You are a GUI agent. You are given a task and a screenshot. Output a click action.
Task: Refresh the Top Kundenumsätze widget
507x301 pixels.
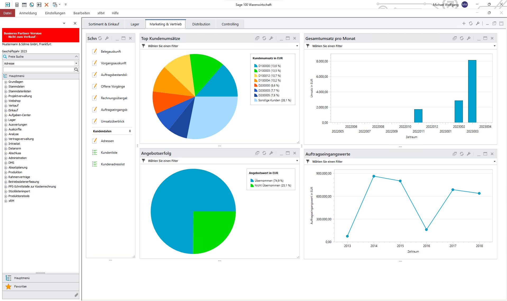pos(264,38)
